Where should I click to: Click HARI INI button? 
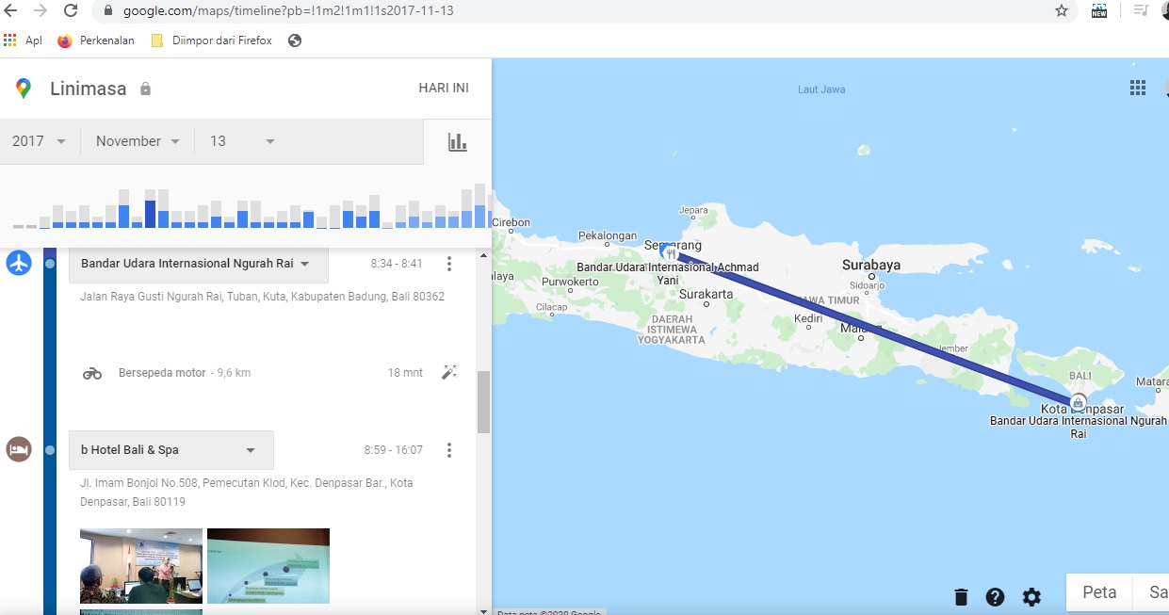[x=444, y=88]
